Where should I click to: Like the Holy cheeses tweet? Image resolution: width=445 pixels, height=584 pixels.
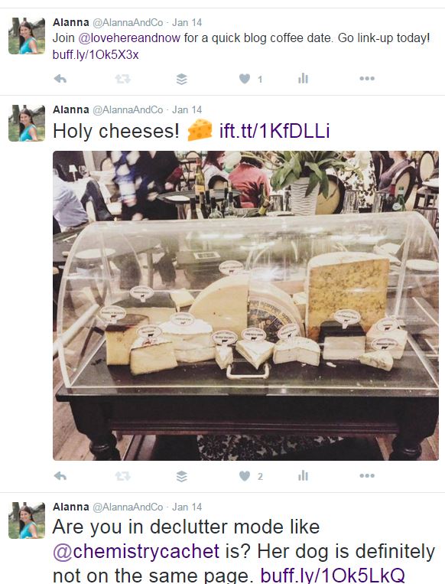[x=245, y=475]
